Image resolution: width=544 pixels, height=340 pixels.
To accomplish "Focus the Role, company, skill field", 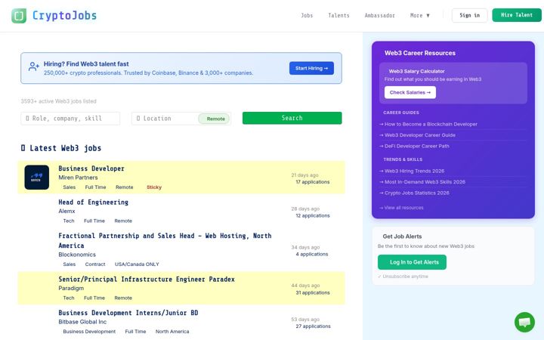I will 70,119.
